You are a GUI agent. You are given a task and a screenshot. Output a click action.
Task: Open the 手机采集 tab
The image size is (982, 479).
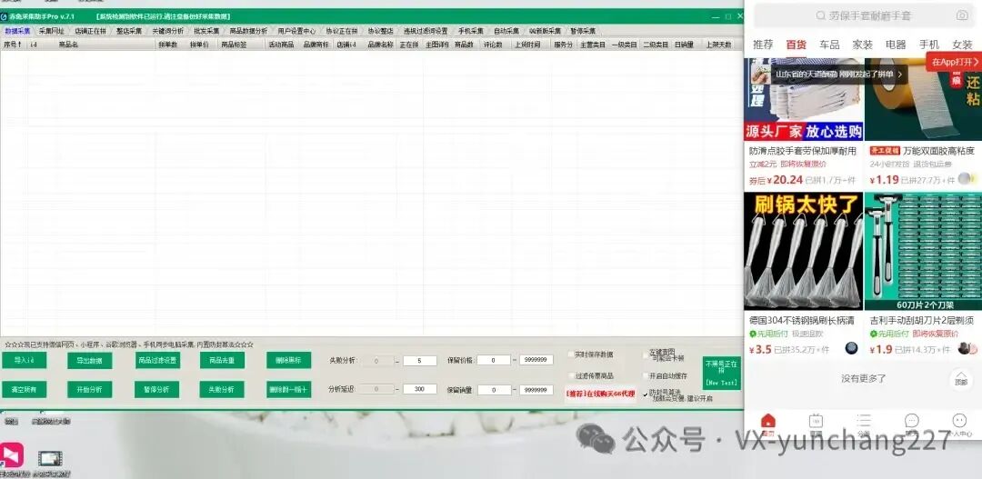pyautogui.click(x=471, y=31)
